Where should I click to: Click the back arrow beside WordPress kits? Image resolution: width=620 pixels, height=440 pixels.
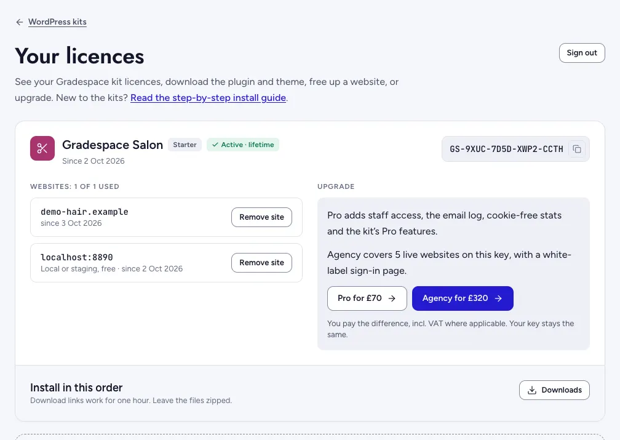click(20, 22)
